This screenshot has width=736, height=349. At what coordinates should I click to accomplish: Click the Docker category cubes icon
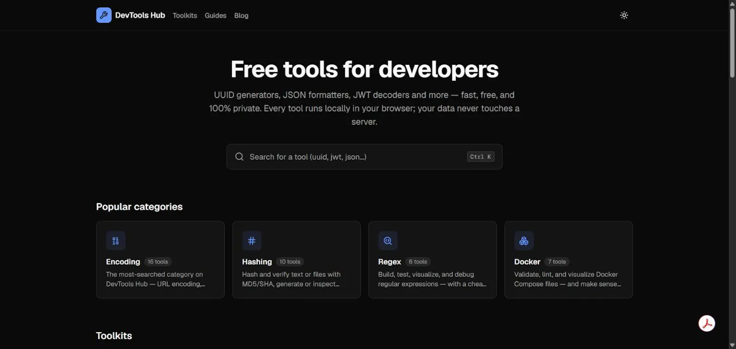[x=524, y=241]
